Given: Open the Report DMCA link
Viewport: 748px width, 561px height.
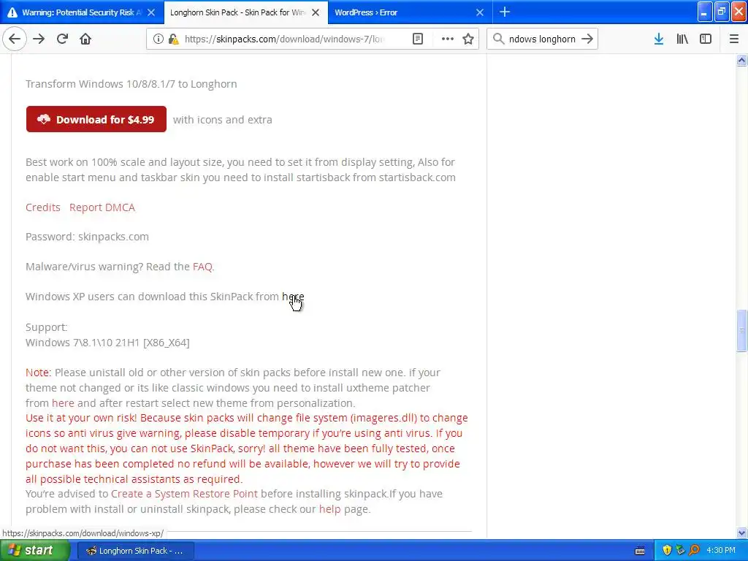Looking at the screenshot, I should [x=102, y=207].
